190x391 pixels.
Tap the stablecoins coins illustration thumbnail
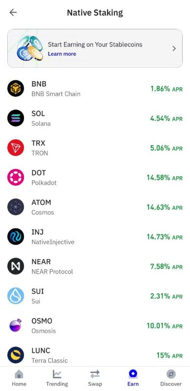pos(30,48)
